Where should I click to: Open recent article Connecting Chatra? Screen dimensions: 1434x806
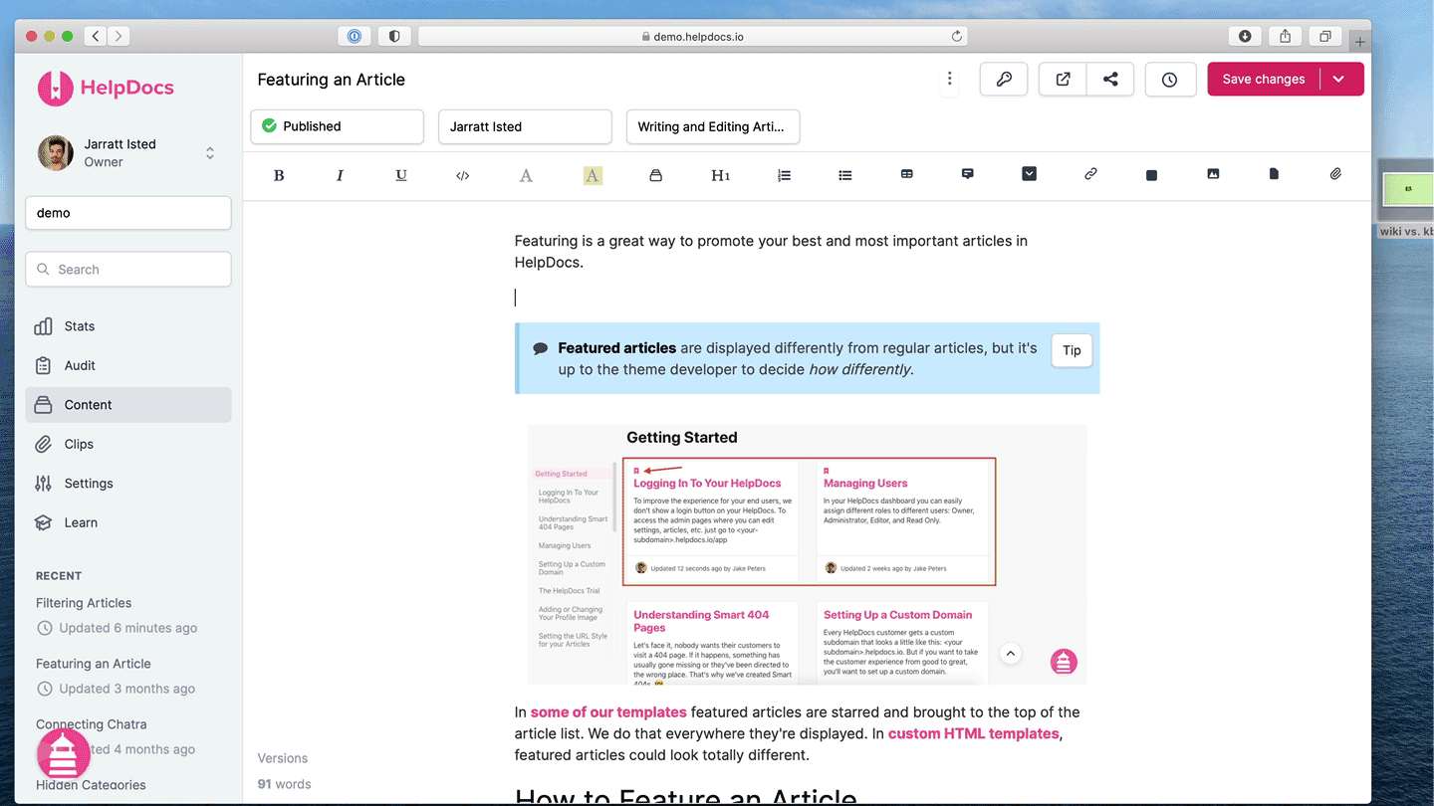coord(92,724)
